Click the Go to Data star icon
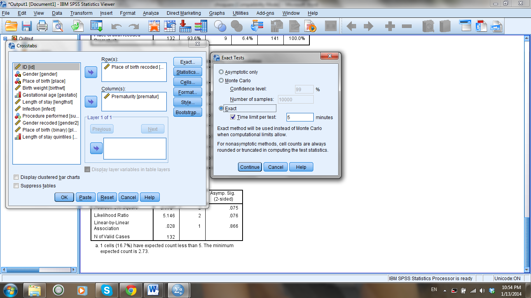Screen dimensions: 531x298 click(x=154, y=26)
